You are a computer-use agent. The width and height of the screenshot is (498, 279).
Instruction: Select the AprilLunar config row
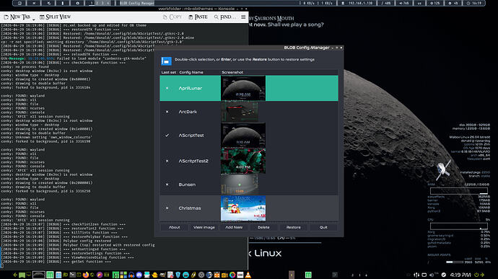point(249,88)
